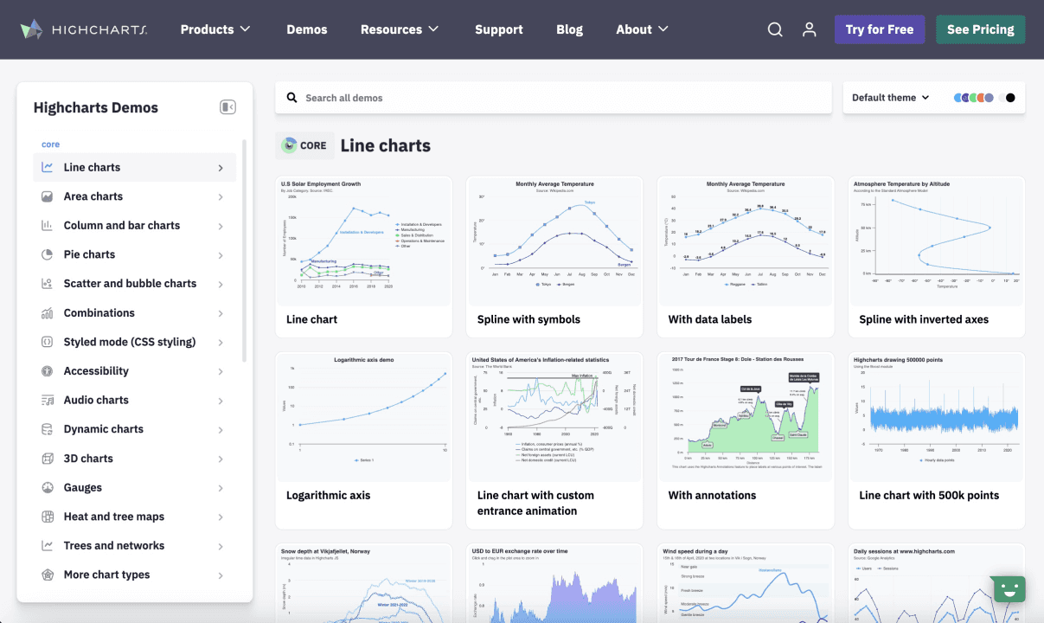The height and width of the screenshot is (623, 1044).
Task: Open the chat widget smiley icon
Action: tap(1008, 590)
